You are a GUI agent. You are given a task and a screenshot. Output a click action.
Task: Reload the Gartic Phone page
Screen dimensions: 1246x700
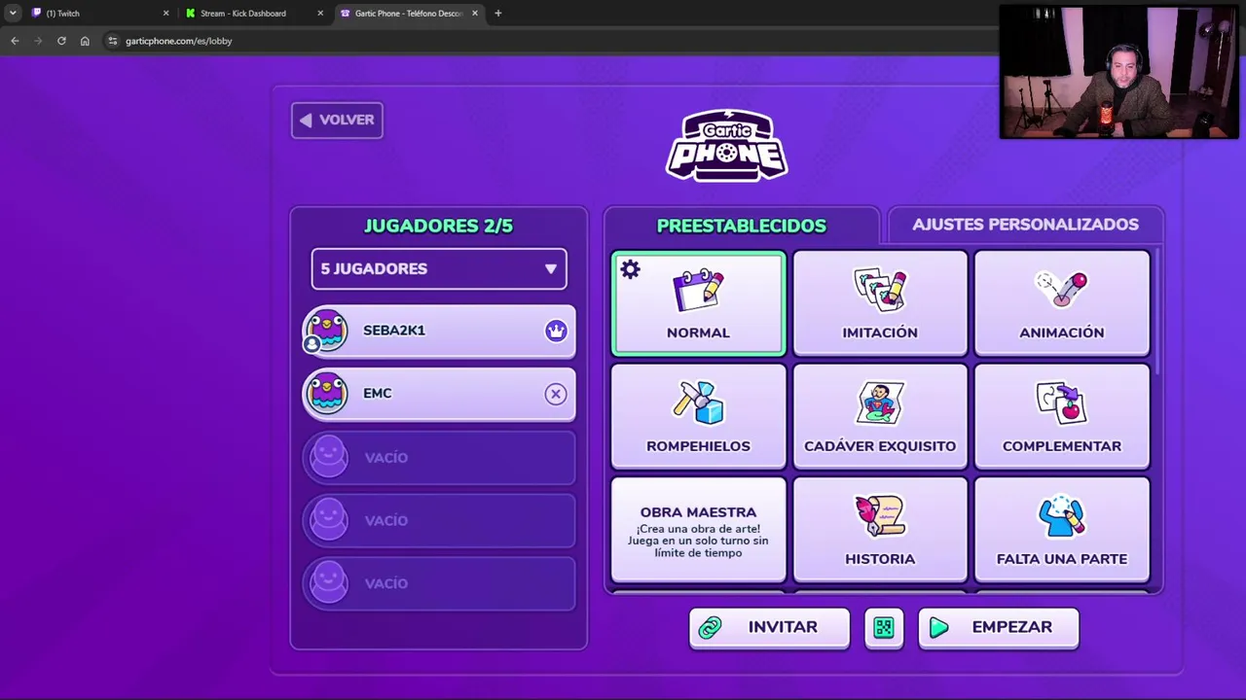[61, 41]
